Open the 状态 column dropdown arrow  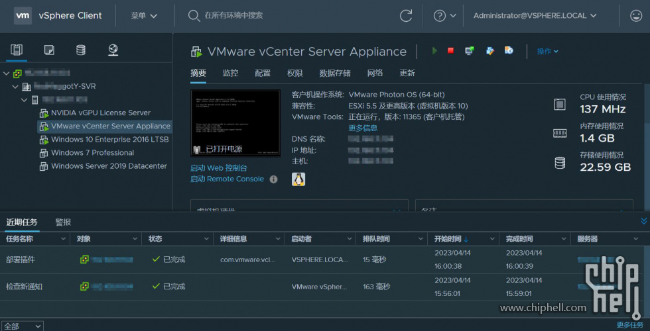click(206, 239)
